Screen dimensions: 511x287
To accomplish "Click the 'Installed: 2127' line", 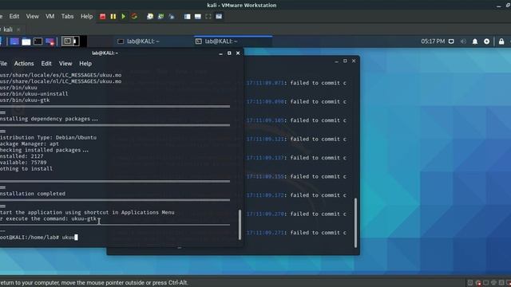I will pyautogui.click(x=22, y=156).
